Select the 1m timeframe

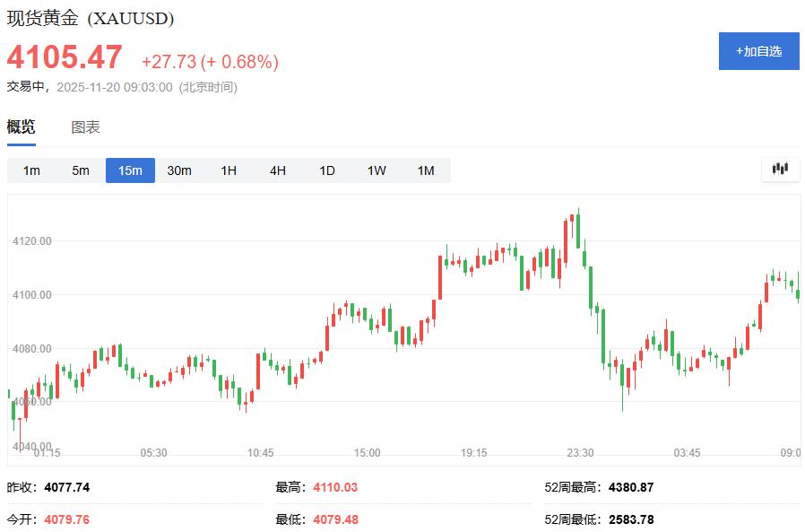click(32, 170)
